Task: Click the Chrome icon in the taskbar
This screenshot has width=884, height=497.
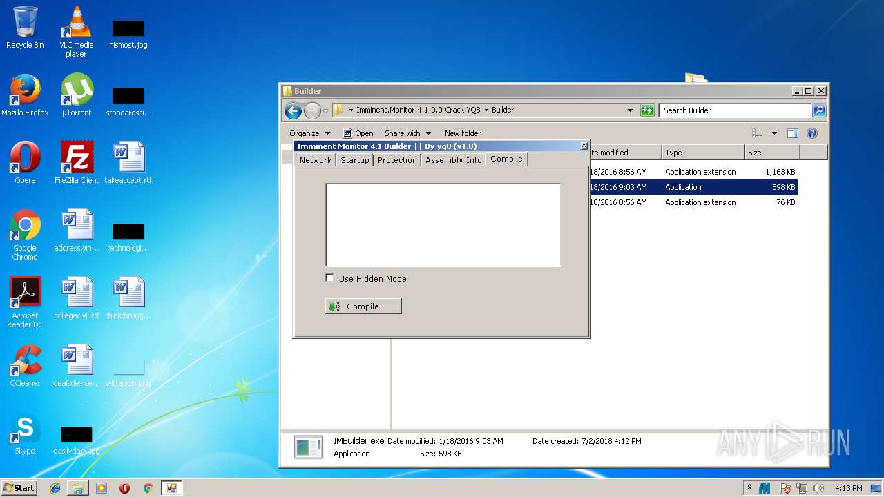Action: [148, 488]
